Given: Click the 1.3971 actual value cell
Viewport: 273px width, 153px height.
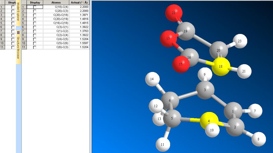Looking at the screenshot, I should tap(79, 15).
